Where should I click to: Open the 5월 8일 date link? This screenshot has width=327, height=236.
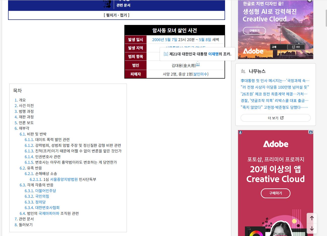[x=205, y=40]
